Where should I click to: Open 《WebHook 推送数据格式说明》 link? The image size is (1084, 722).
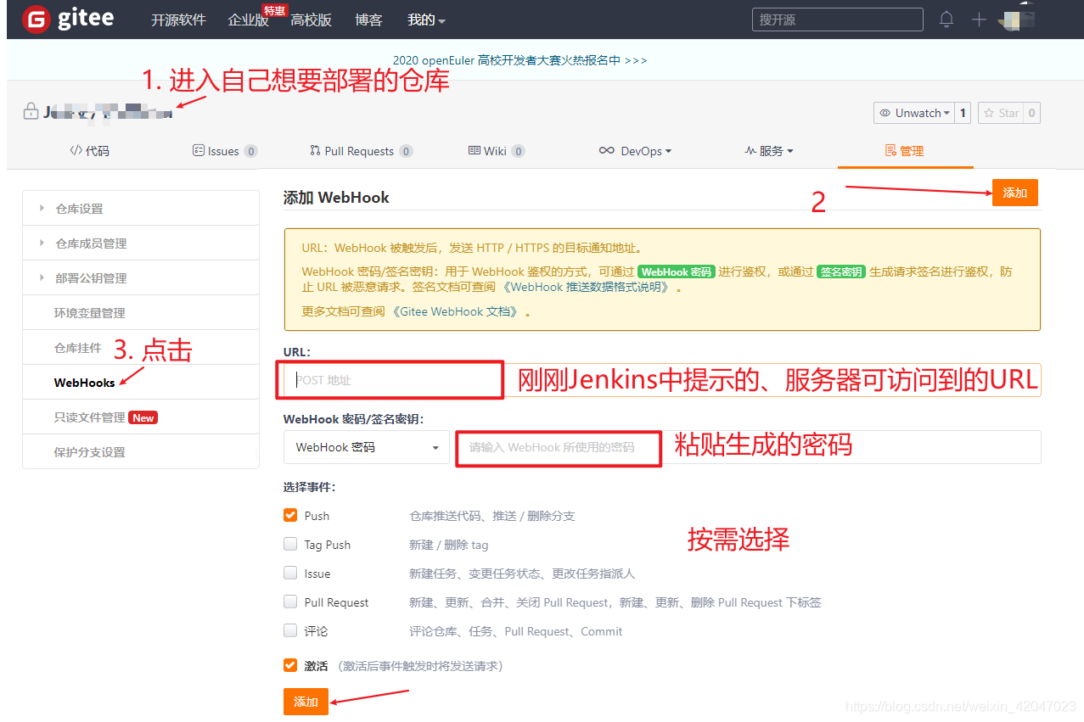(x=588, y=287)
